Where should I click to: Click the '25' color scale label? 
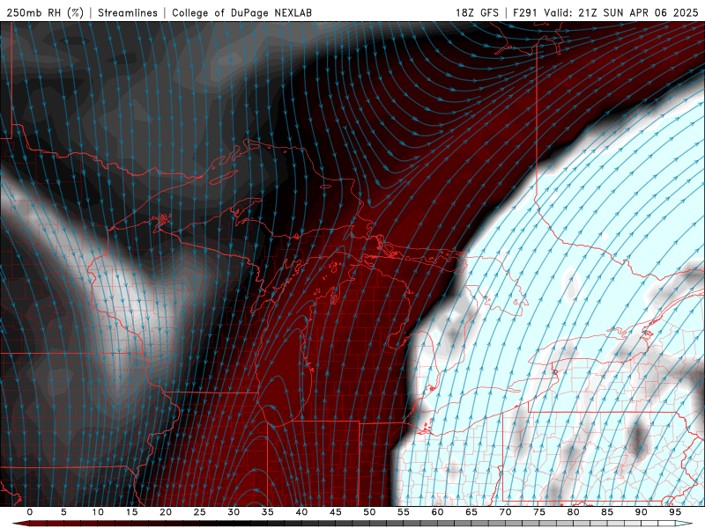[x=200, y=512]
